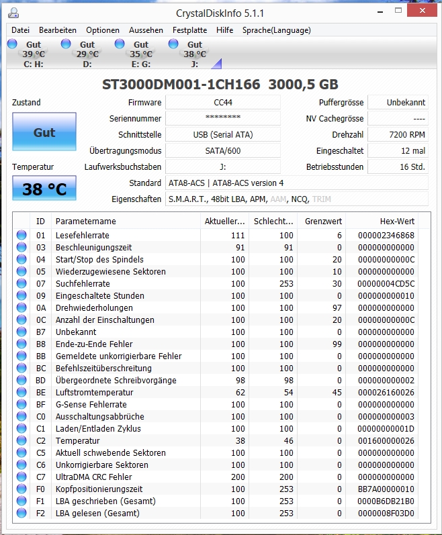This screenshot has width=442, height=535.
Task: Click the Eingeschaltet field 12 mal
Action: click(x=398, y=150)
